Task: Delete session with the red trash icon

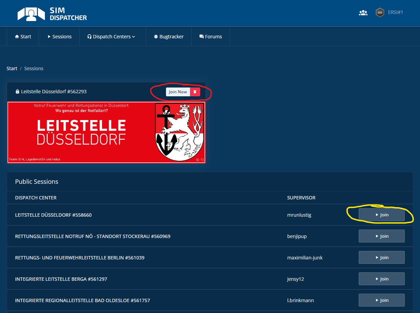Action: tap(195, 92)
